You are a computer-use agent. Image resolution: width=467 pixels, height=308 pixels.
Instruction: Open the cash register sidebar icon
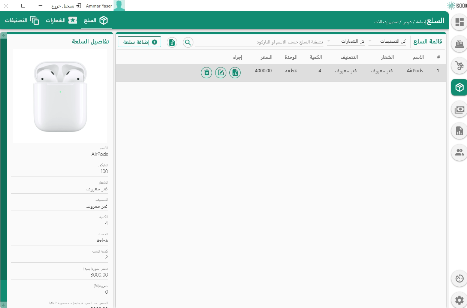pos(459,44)
